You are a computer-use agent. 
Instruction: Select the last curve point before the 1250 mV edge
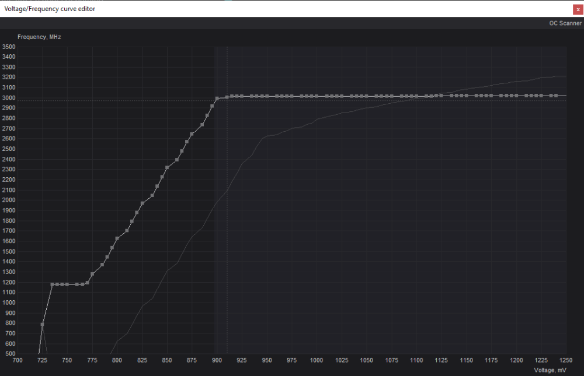point(556,96)
